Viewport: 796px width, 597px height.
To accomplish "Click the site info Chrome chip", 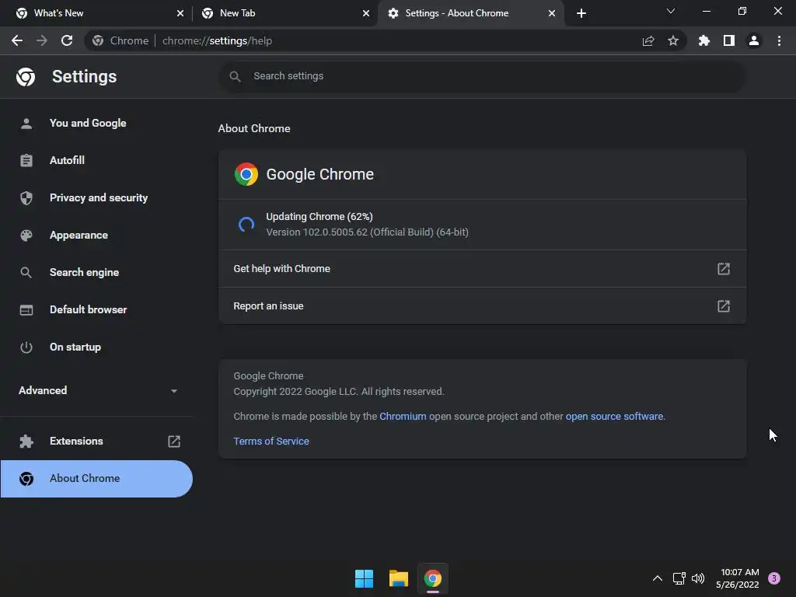I will (x=120, y=40).
